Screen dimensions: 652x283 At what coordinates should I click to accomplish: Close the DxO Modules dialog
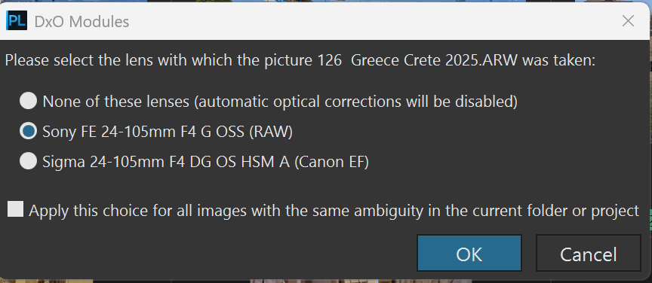point(628,21)
